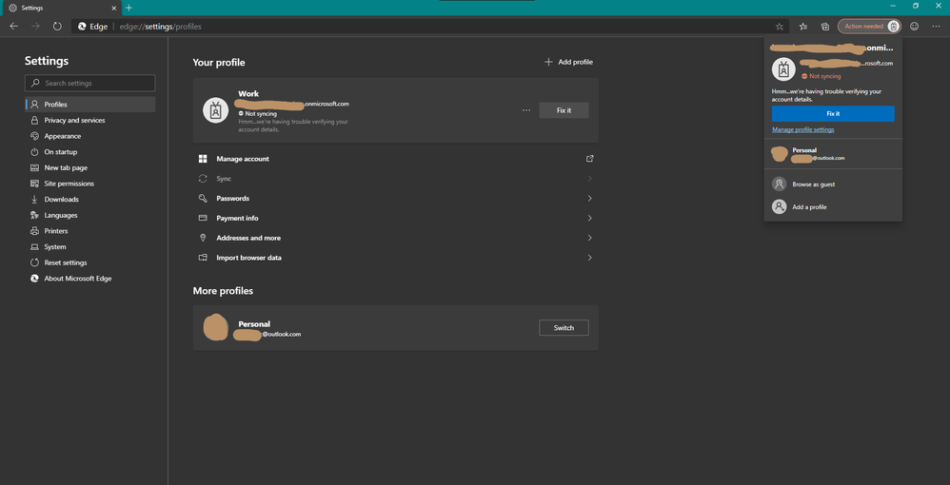Image resolution: width=950 pixels, height=485 pixels.
Task: Click the Add a profile person icon
Action: point(780,207)
